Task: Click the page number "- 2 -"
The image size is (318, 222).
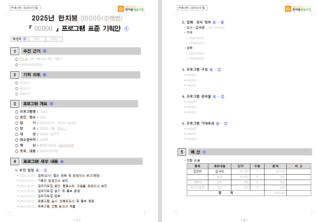Action: [x=244, y=220]
